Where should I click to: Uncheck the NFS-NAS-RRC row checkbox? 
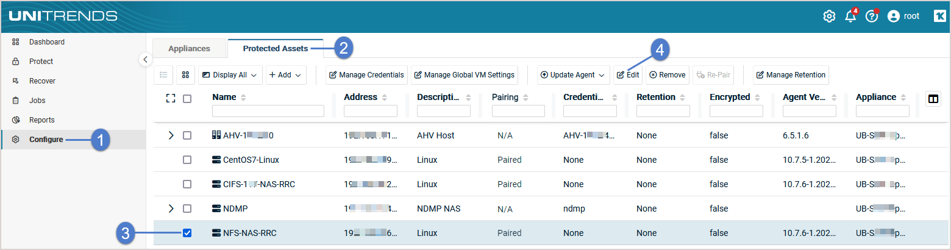(x=187, y=233)
